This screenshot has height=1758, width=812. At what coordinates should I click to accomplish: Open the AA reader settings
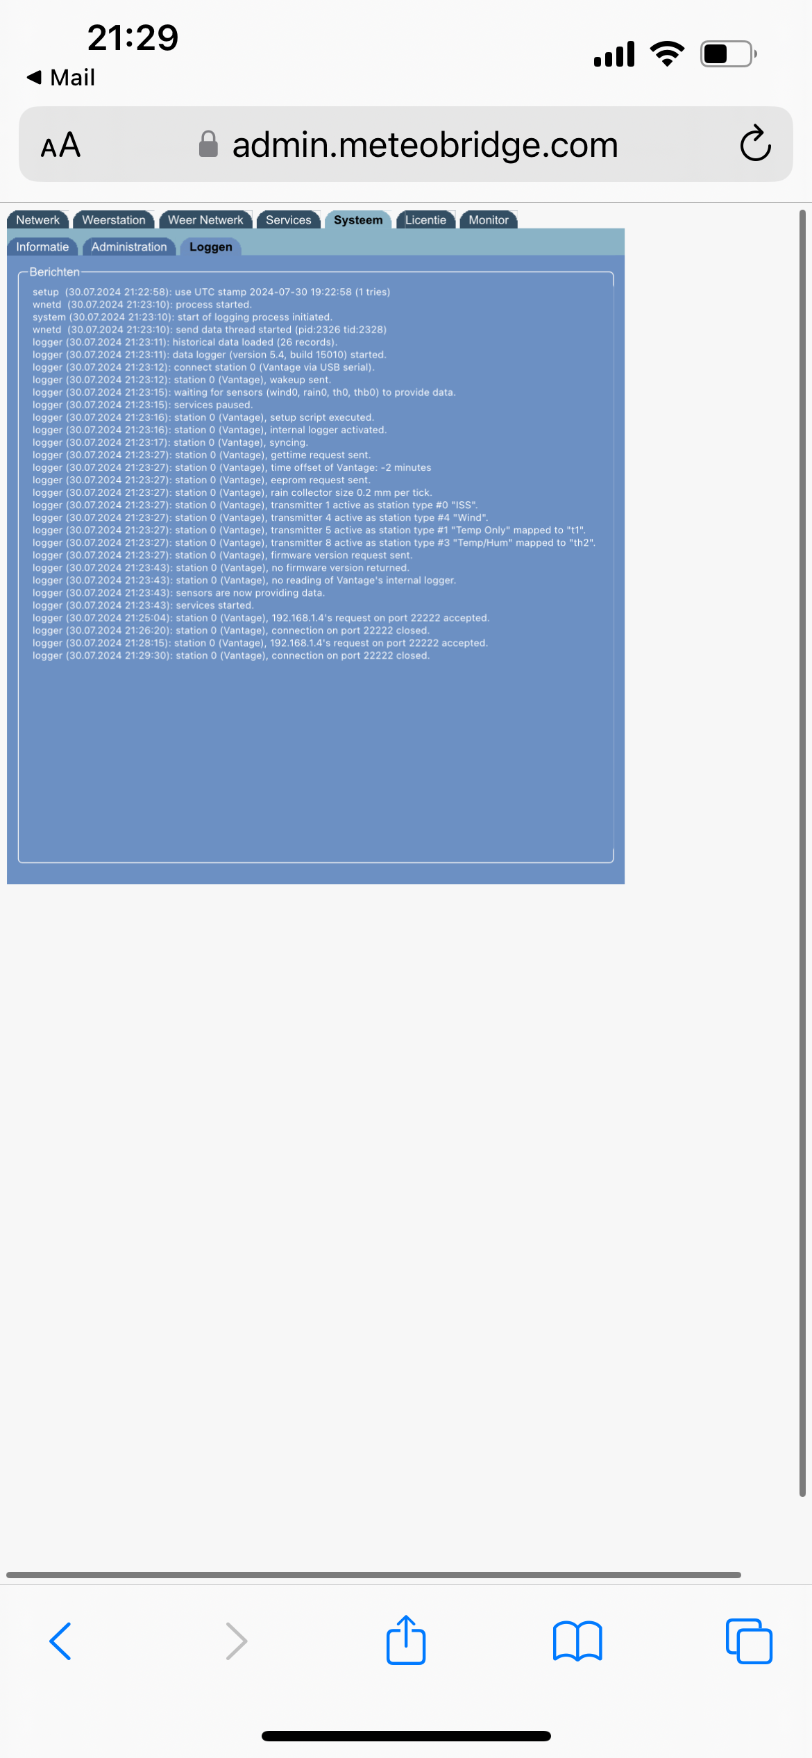60,145
